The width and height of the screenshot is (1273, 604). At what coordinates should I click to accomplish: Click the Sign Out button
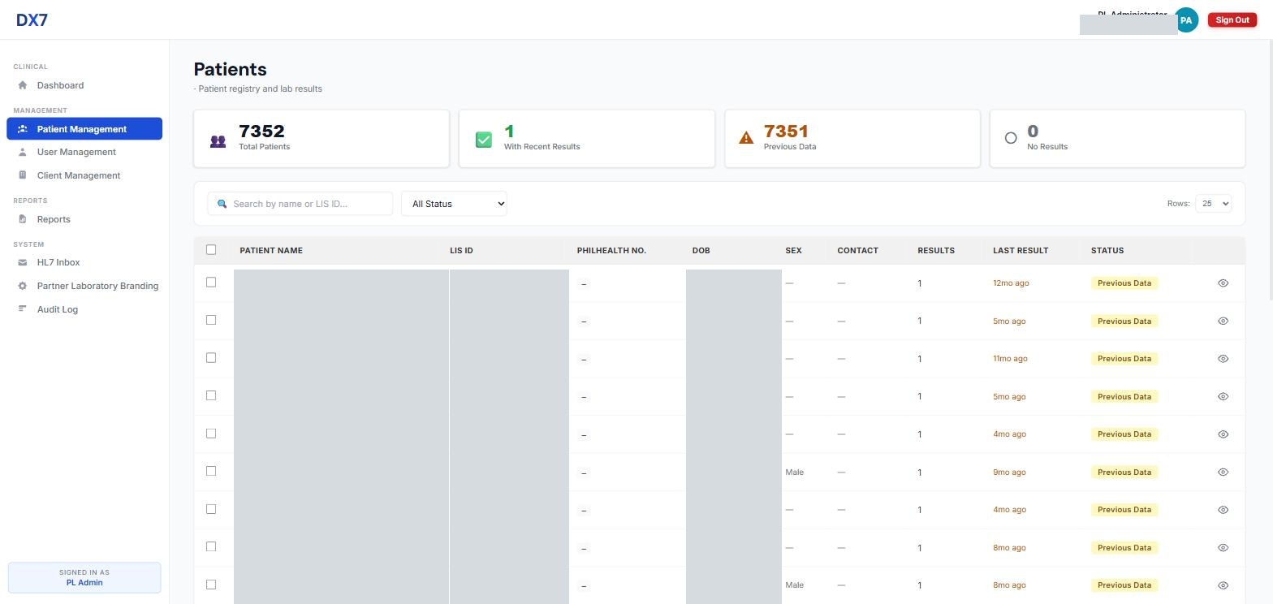[1232, 20]
